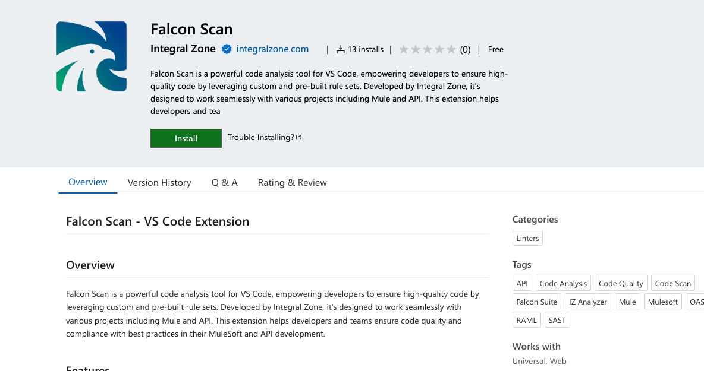The width and height of the screenshot is (704, 371).
Task: Go to the Rating & Review tab
Action: pos(293,183)
